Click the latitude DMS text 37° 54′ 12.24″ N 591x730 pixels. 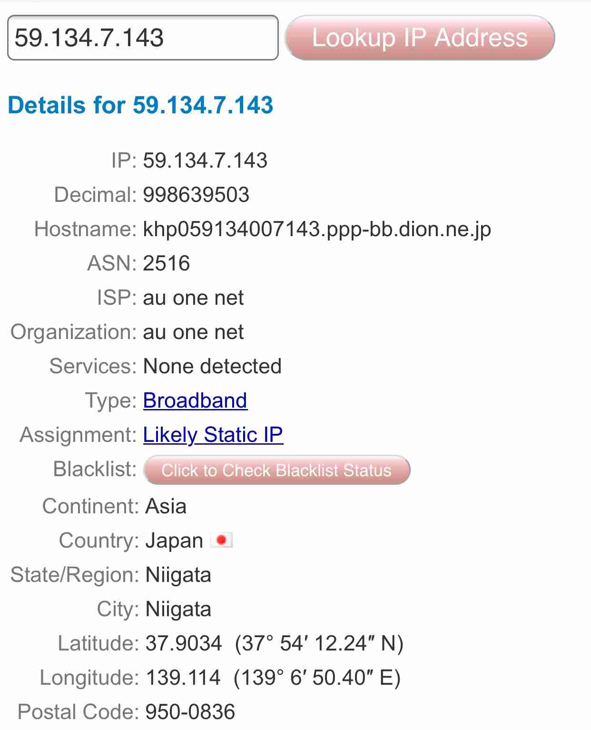(x=319, y=643)
